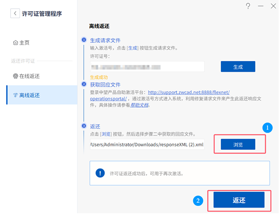Screen dimensions: 279x215
Task: Open the support.zwcad.net flexnet link
Action: pos(189,93)
